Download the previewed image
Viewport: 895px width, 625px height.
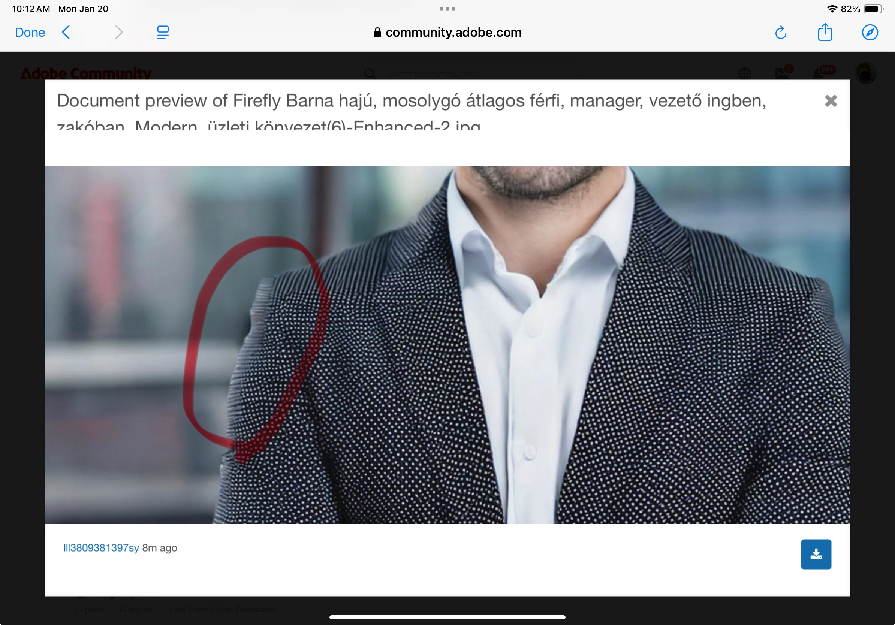pyautogui.click(x=816, y=554)
